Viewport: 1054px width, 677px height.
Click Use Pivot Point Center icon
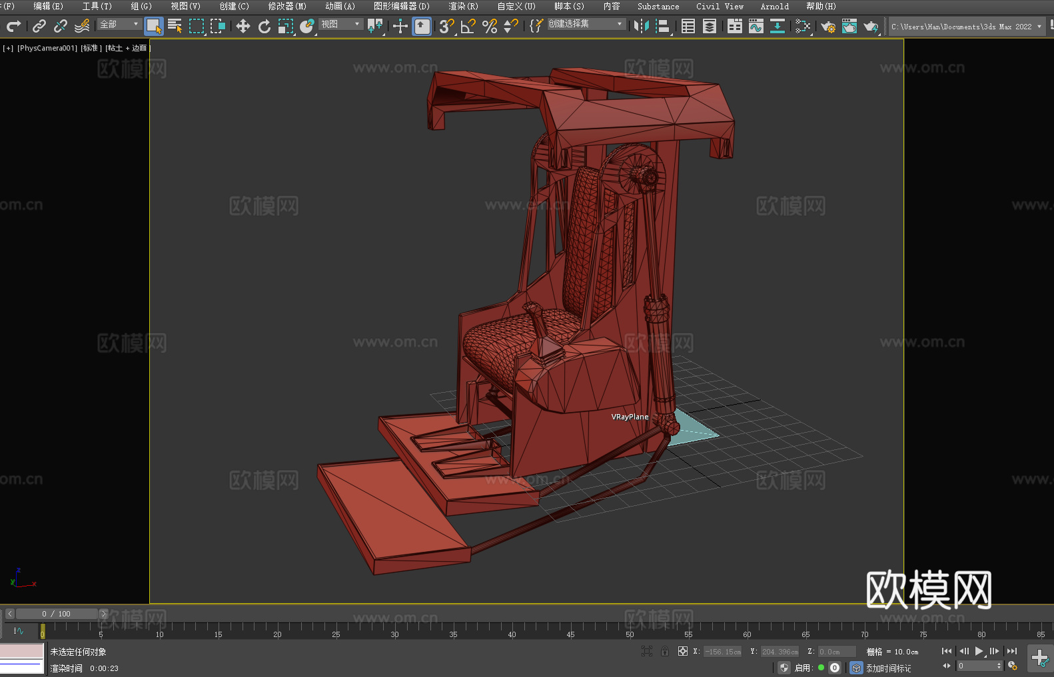[375, 26]
